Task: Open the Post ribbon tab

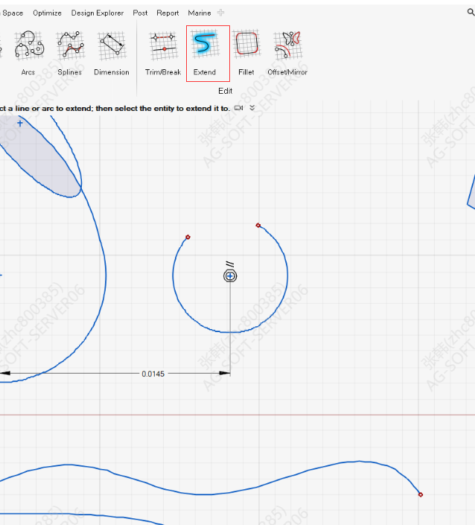Action: pyautogui.click(x=140, y=13)
